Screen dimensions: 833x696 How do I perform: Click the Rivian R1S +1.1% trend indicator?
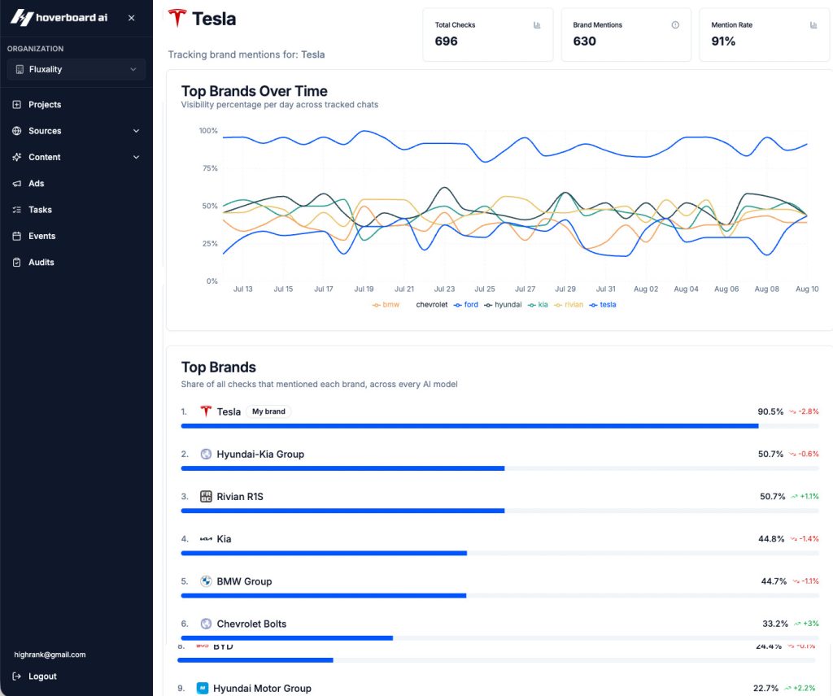click(805, 496)
